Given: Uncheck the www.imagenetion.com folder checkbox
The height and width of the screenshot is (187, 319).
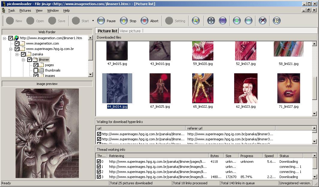Looking at the screenshot, I should (17, 43).
